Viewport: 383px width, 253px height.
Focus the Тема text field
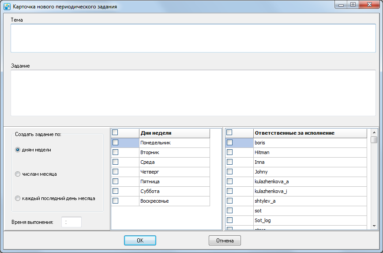(x=193, y=38)
